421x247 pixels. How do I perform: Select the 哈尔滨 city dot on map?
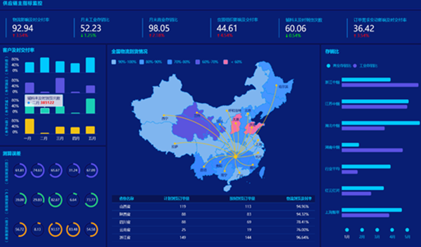pyautogui.click(x=276, y=86)
